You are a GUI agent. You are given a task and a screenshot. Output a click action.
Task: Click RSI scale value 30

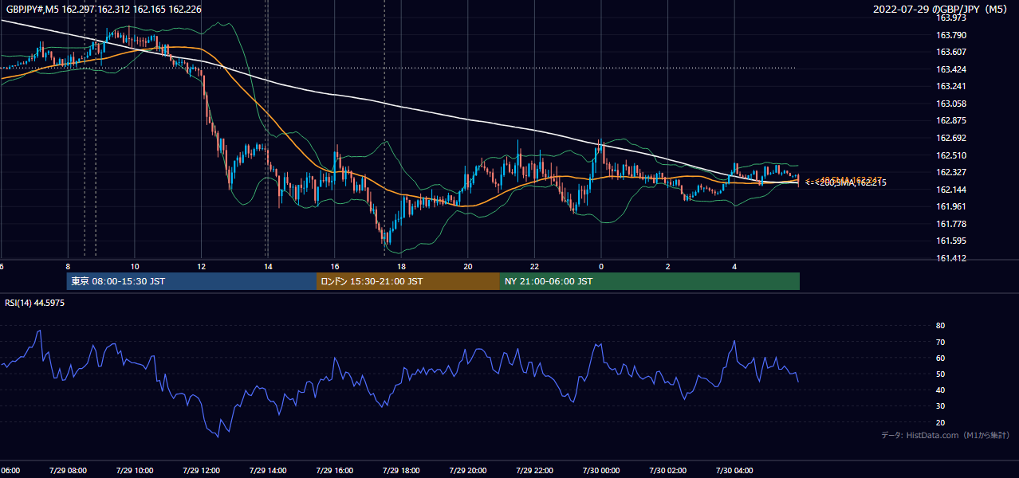(940, 406)
